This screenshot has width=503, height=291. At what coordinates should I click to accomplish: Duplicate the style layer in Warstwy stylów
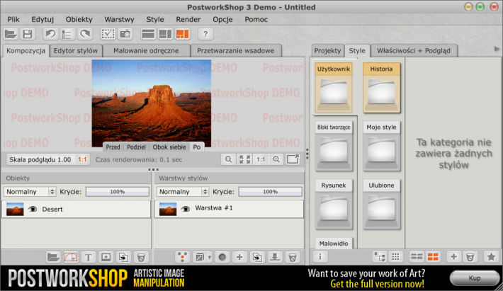point(257,257)
